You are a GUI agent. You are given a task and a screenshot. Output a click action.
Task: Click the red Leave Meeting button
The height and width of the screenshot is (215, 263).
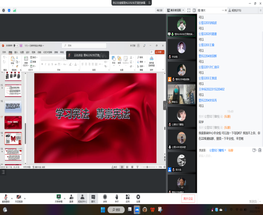click(188, 198)
